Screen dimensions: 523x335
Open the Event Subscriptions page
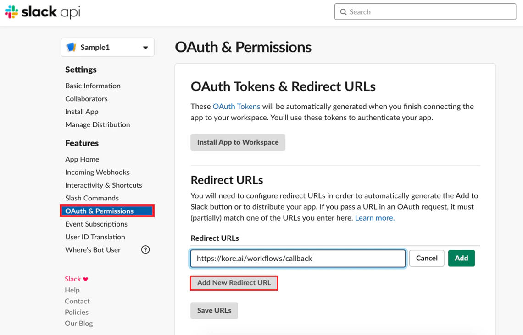tap(96, 224)
